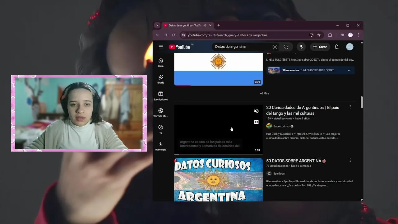Screen dimensions: 398x224
Task: Open options menu for 50 DATOS SOBRE ARGENTINA
Action: (350, 160)
